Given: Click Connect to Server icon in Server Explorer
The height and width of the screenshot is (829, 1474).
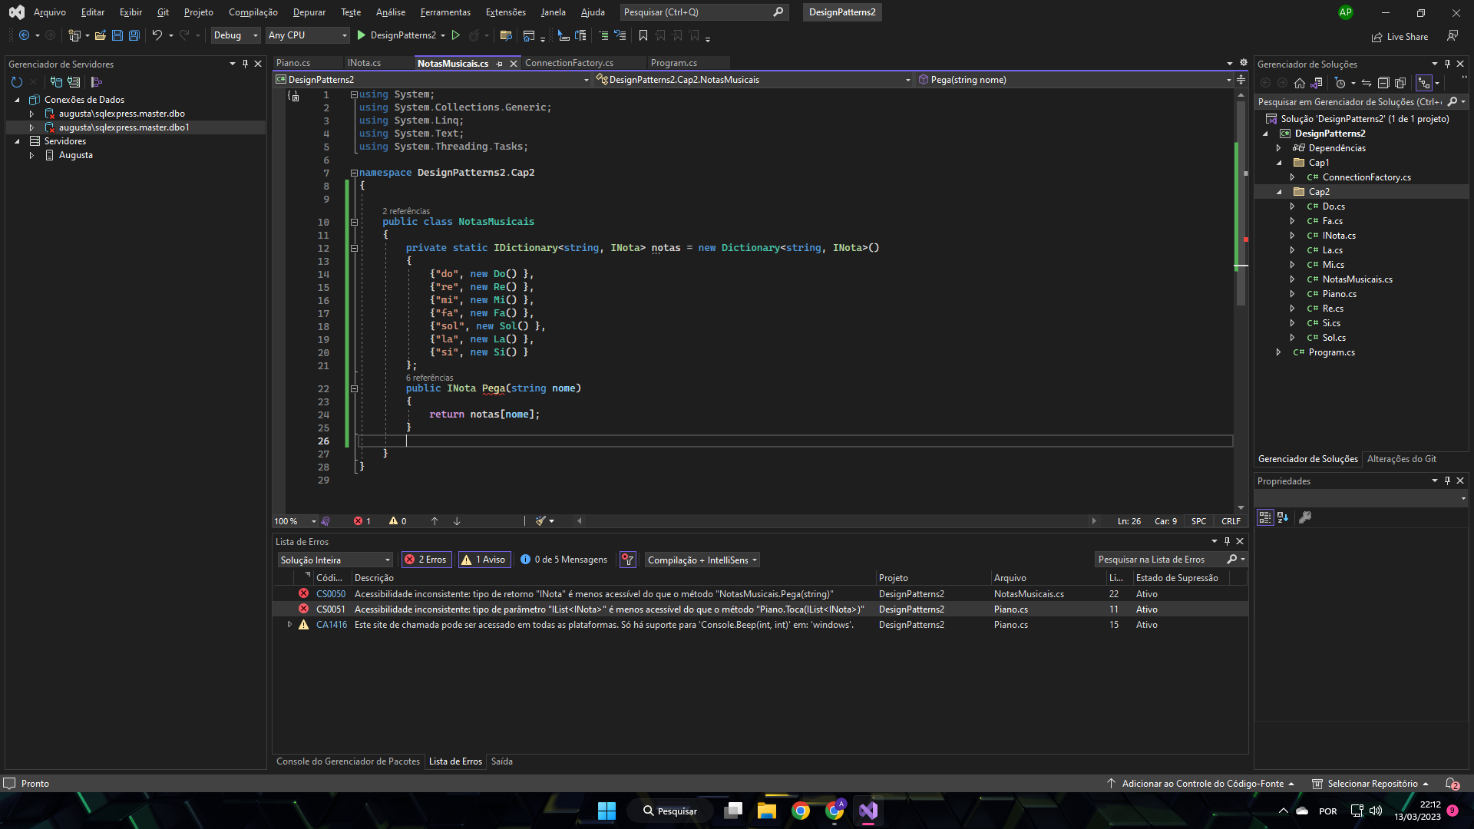Looking at the screenshot, I should point(74,82).
